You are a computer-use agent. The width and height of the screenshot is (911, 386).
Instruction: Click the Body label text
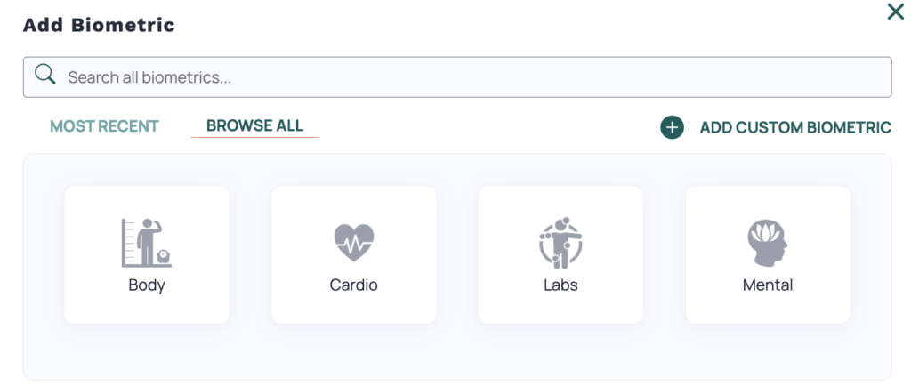tap(147, 285)
